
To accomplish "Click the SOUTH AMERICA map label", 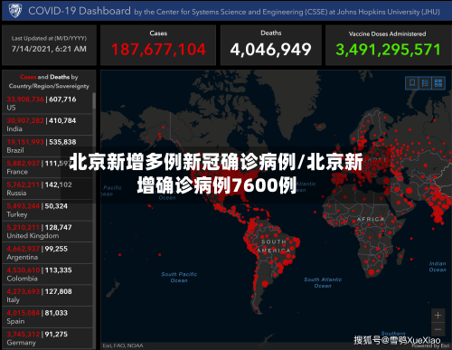I will point(274,246).
